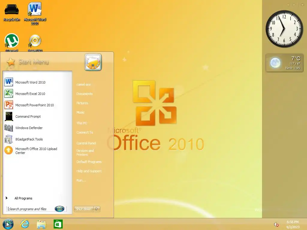This screenshot has width=307, height=230.
Task: Open Pictures from Start Menu
Action: coord(82,103)
